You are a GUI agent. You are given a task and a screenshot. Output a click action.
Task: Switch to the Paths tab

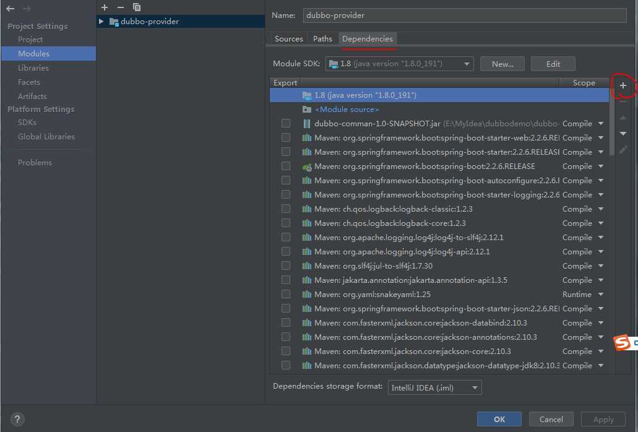322,38
